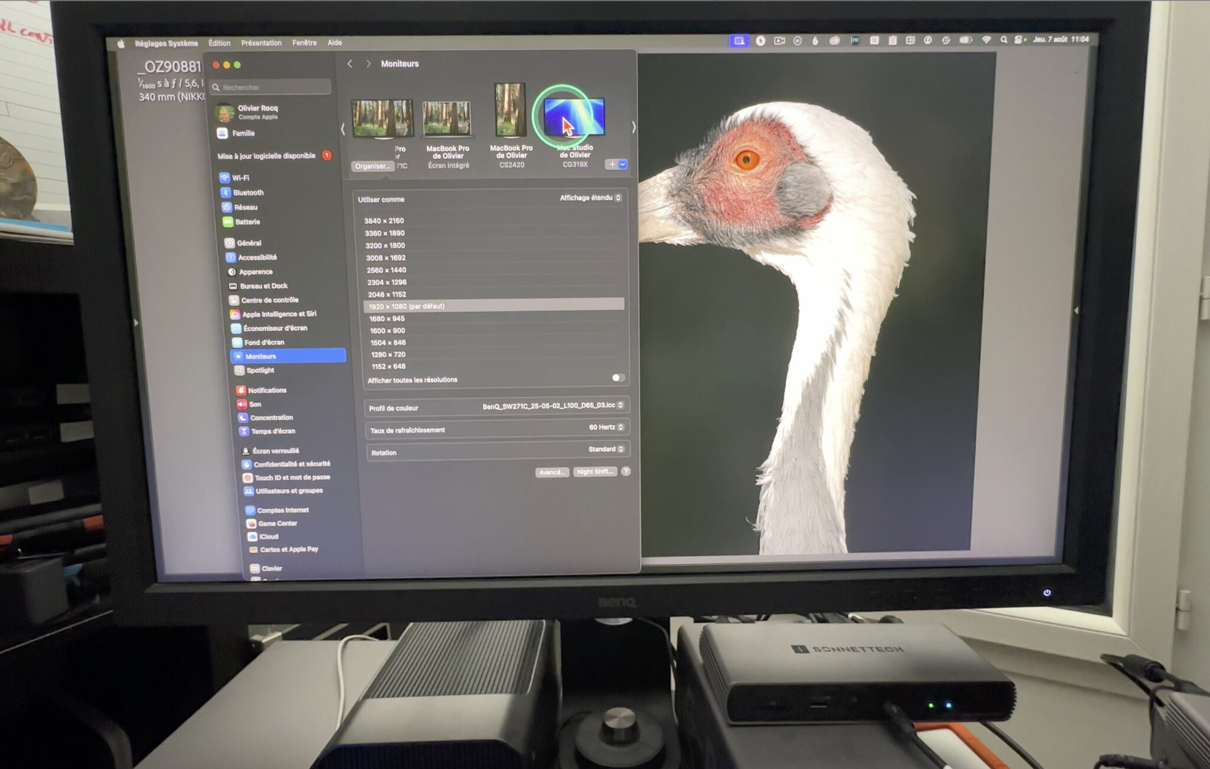Open Notifications settings

point(261,390)
